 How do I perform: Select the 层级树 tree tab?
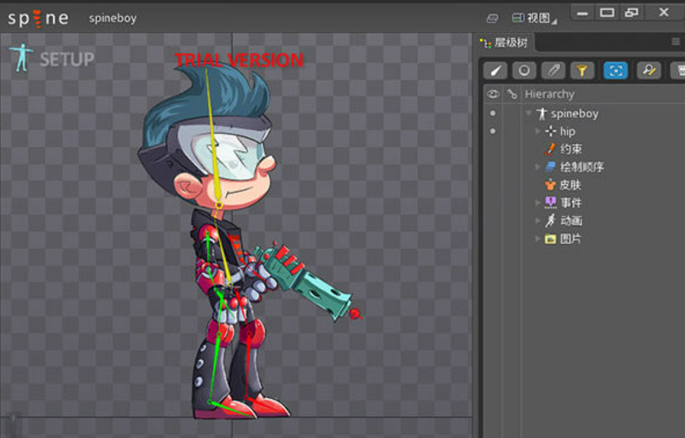point(504,42)
